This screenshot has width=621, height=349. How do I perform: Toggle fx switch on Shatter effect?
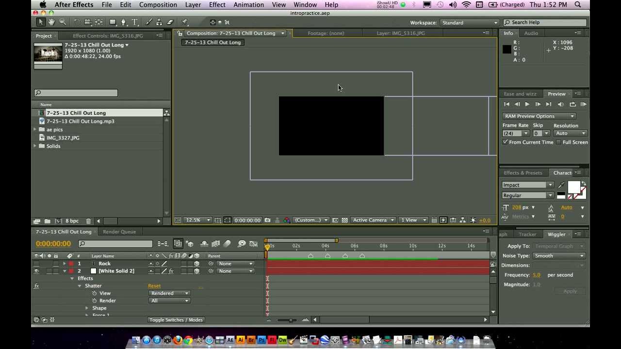[36, 286]
